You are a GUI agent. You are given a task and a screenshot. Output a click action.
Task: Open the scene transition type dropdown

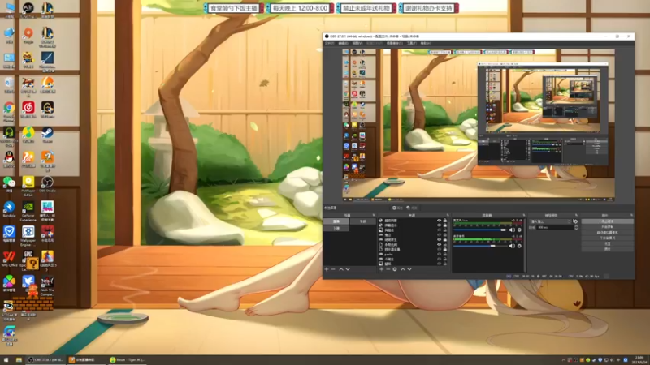click(551, 221)
